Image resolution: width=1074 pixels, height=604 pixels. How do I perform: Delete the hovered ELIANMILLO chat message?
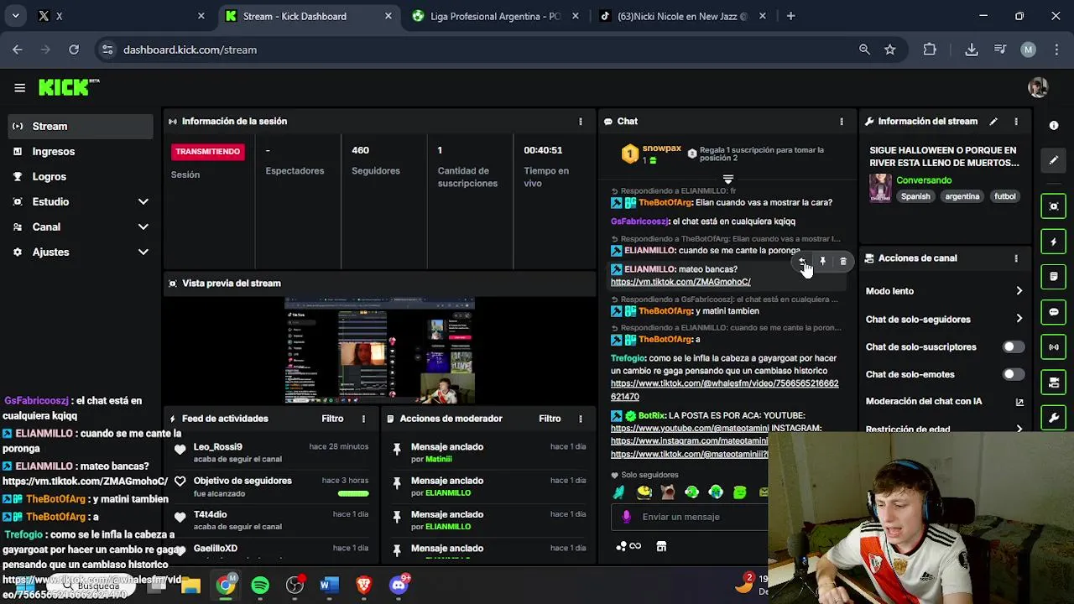click(x=843, y=262)
